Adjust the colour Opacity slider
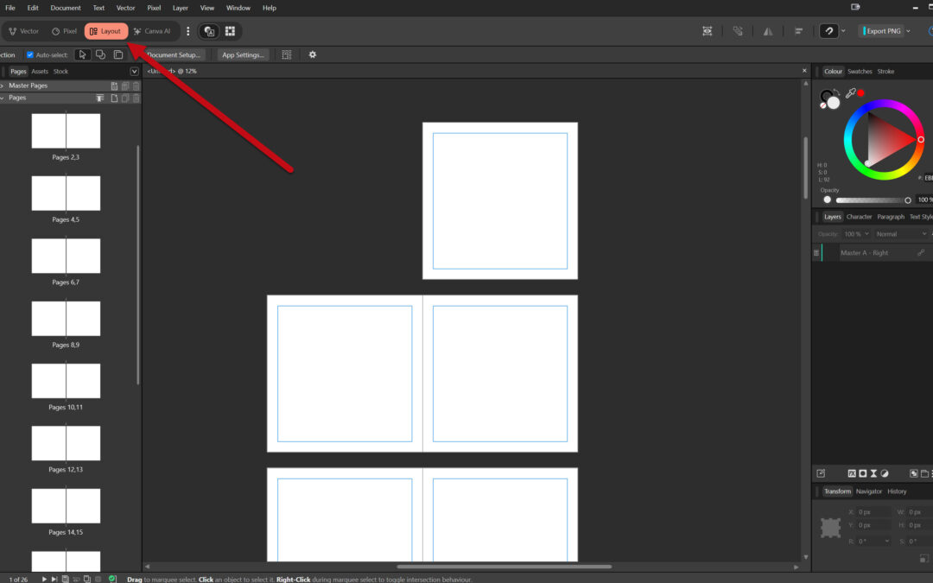 pyautogui.click(x=873, y=200)
